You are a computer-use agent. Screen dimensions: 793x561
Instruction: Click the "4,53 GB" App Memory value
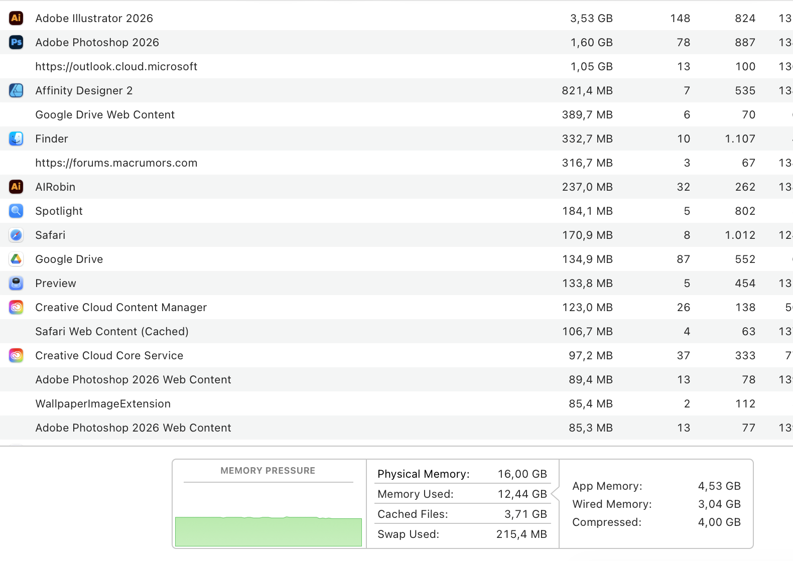719,486
